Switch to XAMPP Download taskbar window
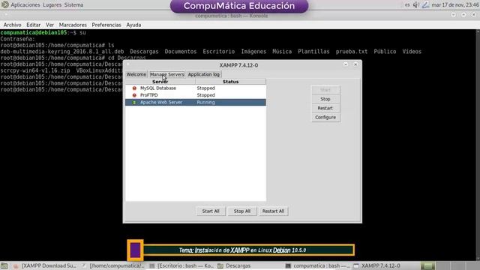The width and height of the screenshot is (480, 270). tap(45, 265)
